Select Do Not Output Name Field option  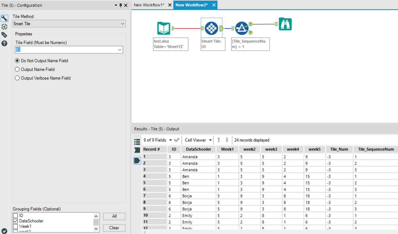tap(17, 61)
